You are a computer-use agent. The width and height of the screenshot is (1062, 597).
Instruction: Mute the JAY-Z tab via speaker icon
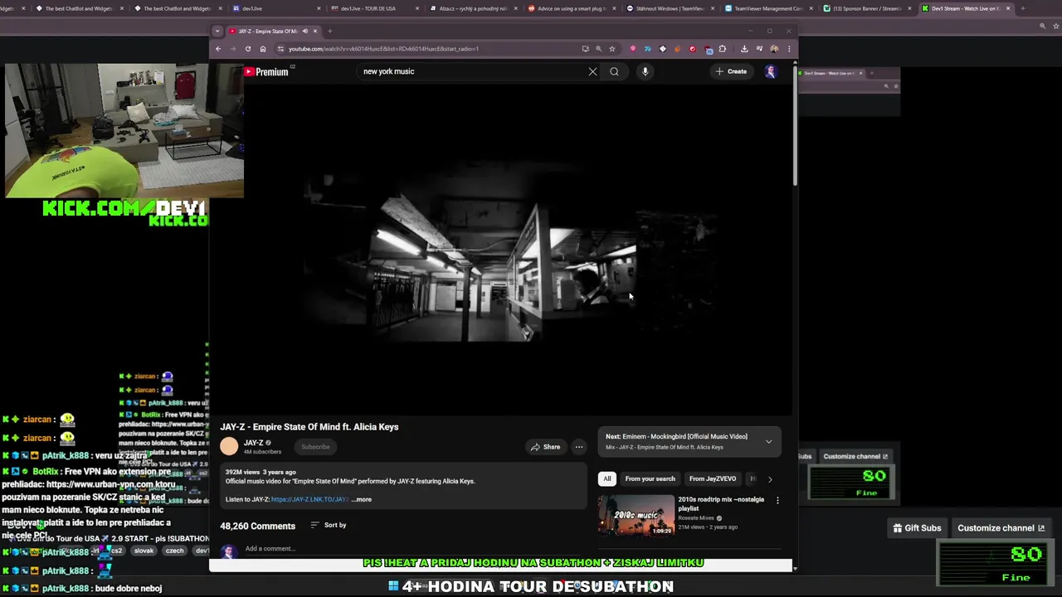(x=304, y=32)
